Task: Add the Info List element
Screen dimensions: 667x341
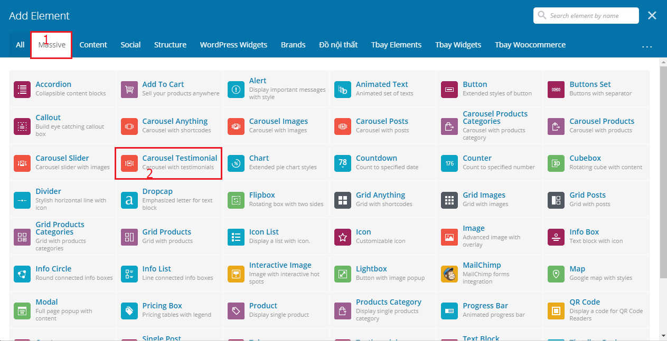Action: (x=168, y=274)
